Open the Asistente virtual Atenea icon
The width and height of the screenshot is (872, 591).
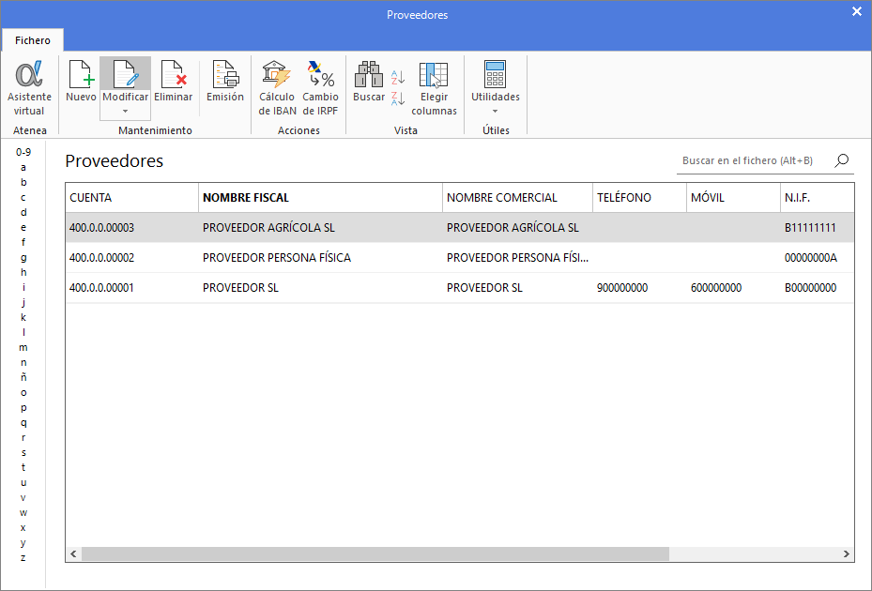click(x=30, y=87)
